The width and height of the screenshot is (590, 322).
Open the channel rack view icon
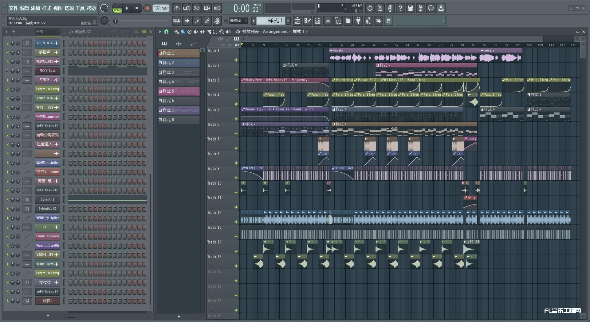pyautogui.click(x=318, y=21)
